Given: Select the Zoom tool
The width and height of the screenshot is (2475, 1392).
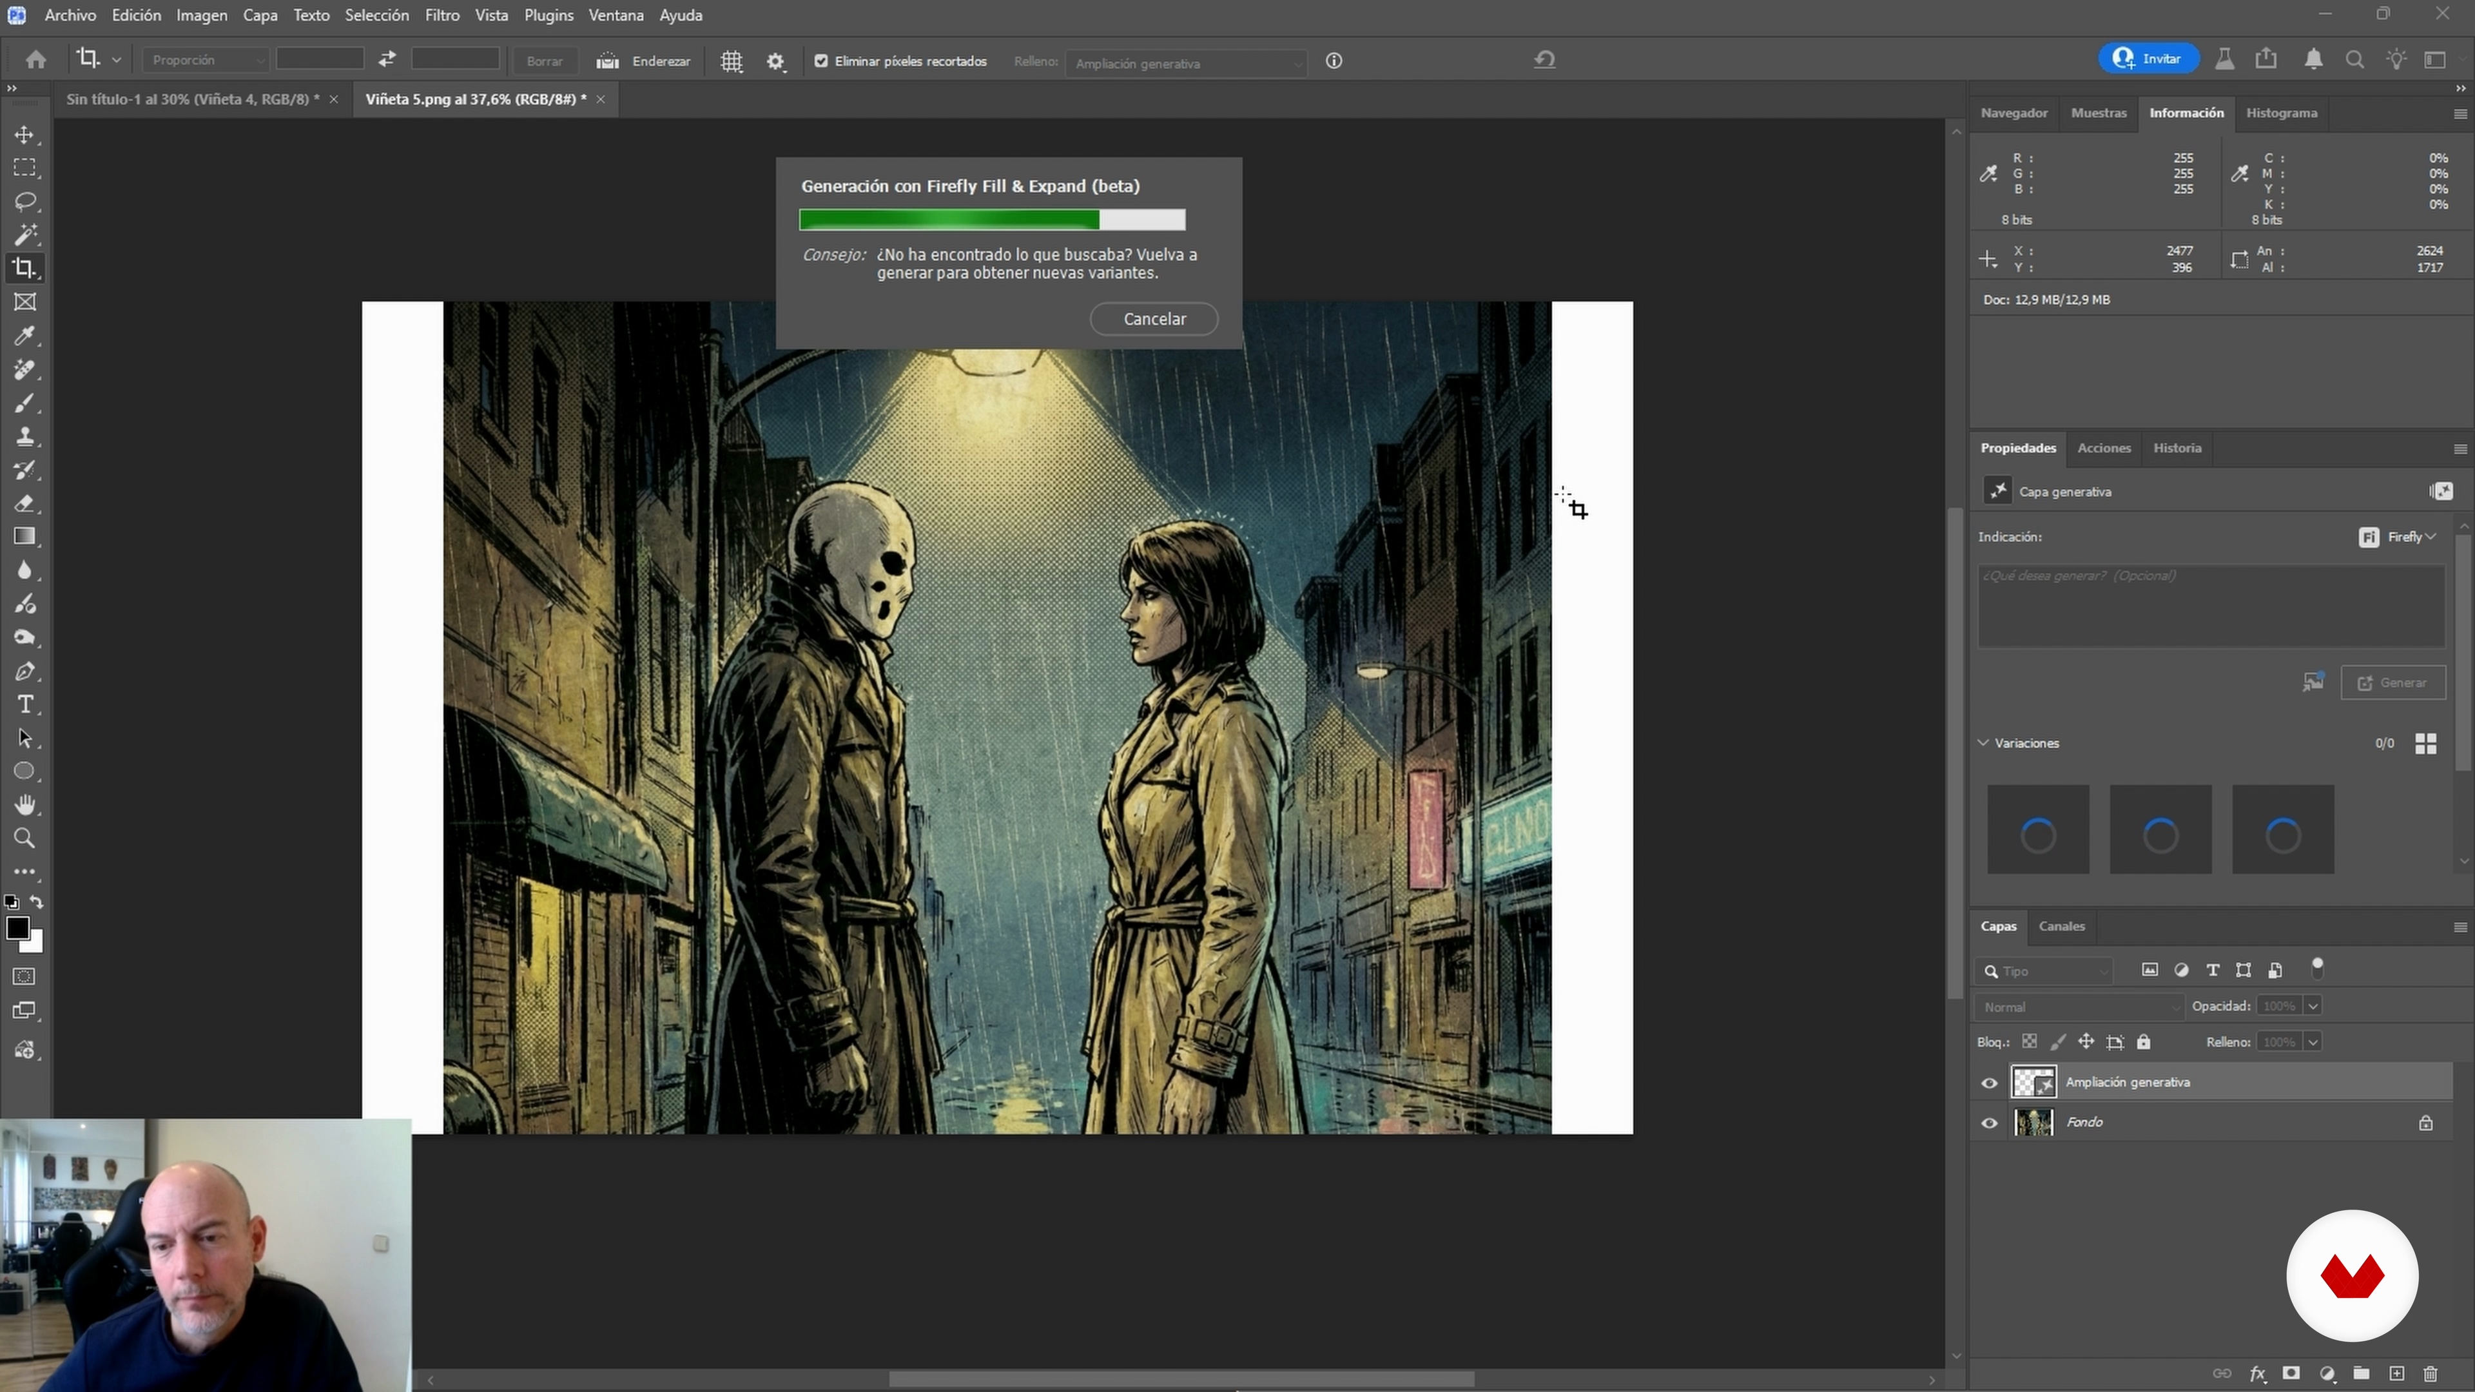Looking at the screenshot, I should tap(25, 838).
